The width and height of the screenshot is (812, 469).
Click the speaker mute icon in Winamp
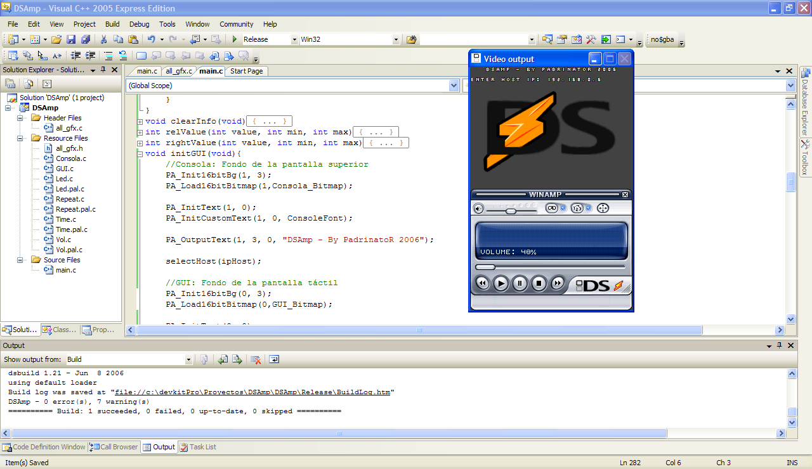tap(479, 208)
